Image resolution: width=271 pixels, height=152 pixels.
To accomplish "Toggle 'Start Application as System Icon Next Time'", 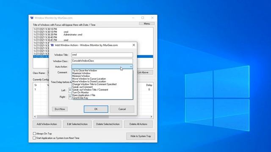I will (x=34, y=138).
